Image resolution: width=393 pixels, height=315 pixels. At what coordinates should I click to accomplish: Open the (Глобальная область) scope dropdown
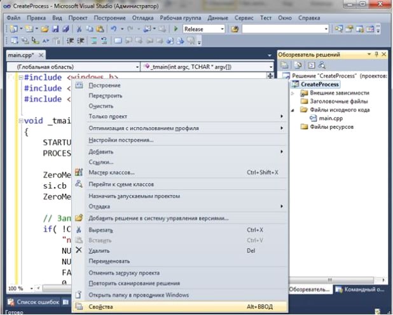(137, 67)
